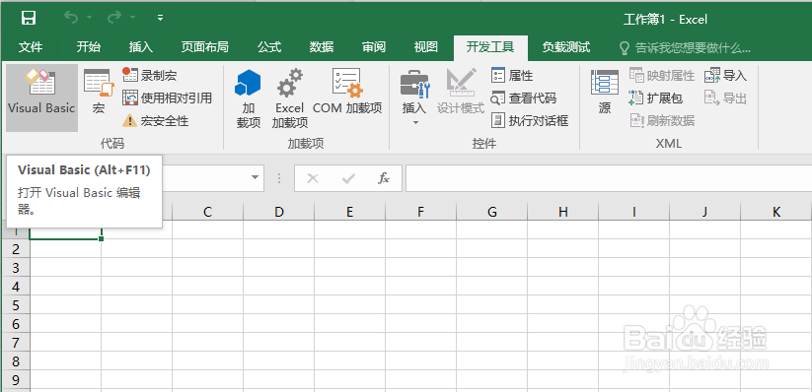Screen dimensions: 812x392
Task: Select column F header
Action: [x=421, y=211]
